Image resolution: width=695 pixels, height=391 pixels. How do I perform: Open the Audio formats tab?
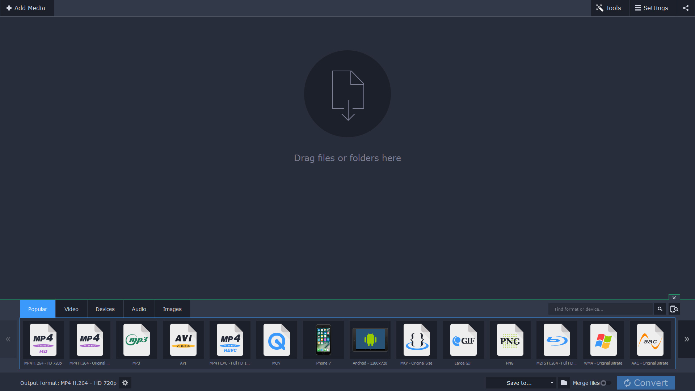click(139, 309)
